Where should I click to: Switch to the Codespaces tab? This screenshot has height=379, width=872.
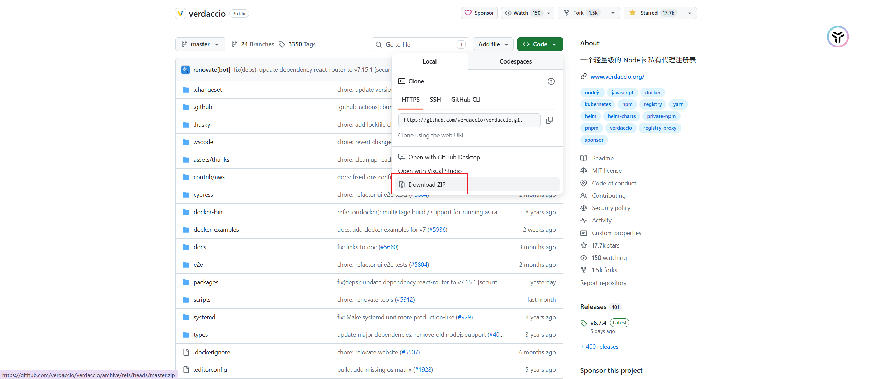[515, 61]
